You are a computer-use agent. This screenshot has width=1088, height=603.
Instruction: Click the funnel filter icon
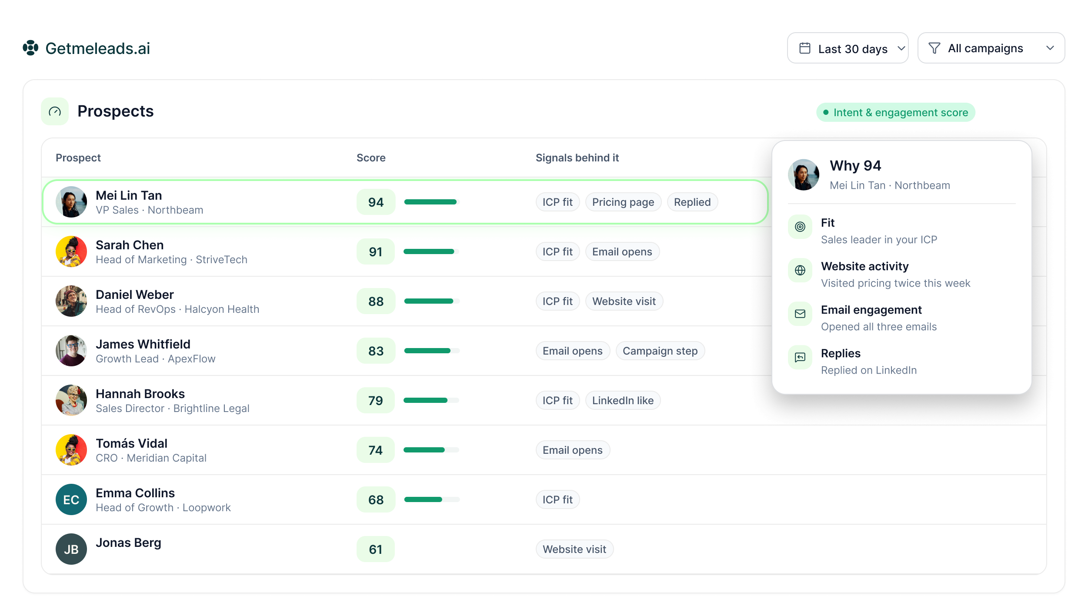[x=934, y=48]
